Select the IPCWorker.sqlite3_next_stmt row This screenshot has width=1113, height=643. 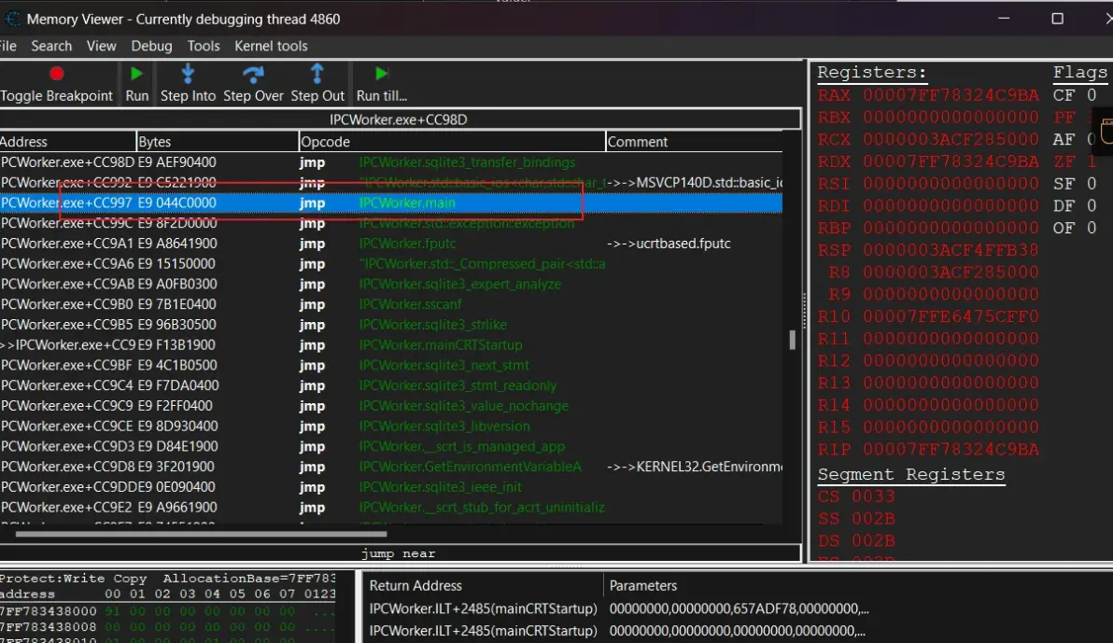(391, 366)
